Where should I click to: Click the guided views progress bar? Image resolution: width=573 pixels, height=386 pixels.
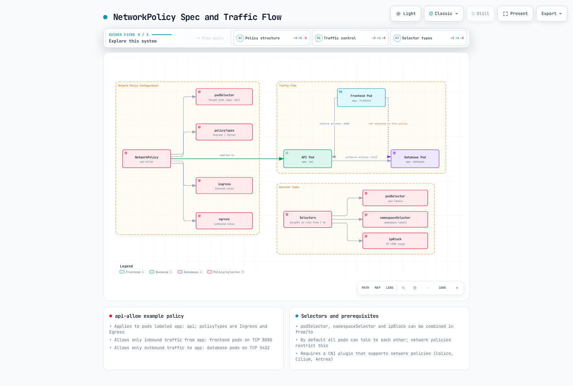pos(162,35)
